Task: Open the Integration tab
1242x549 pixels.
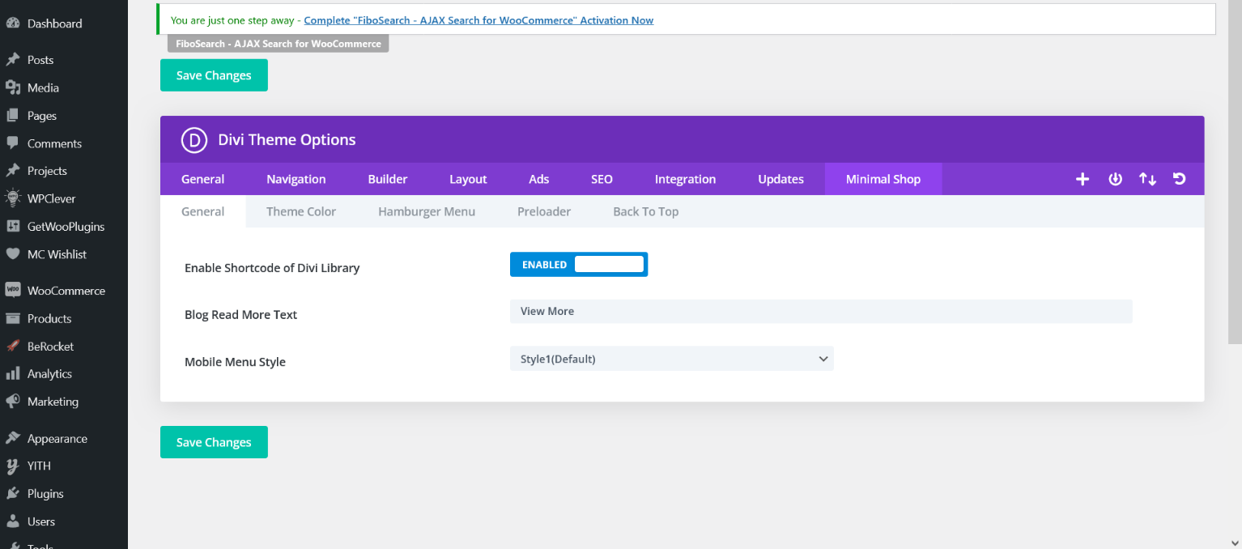Action: [x=685, y=179]
